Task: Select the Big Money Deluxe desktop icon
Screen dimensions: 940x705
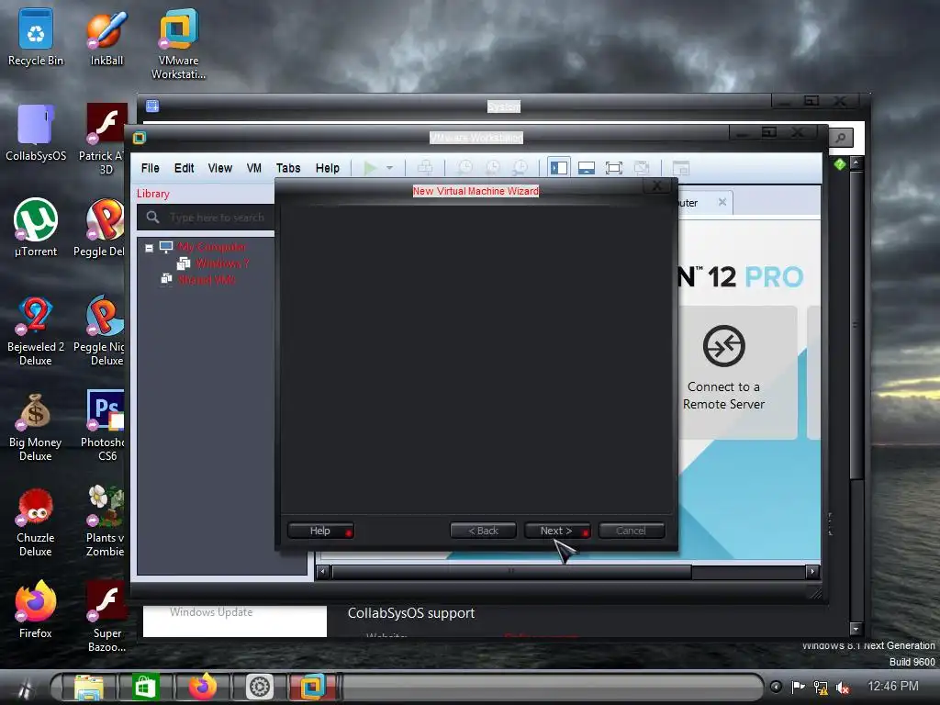Action: click(36, 427)
